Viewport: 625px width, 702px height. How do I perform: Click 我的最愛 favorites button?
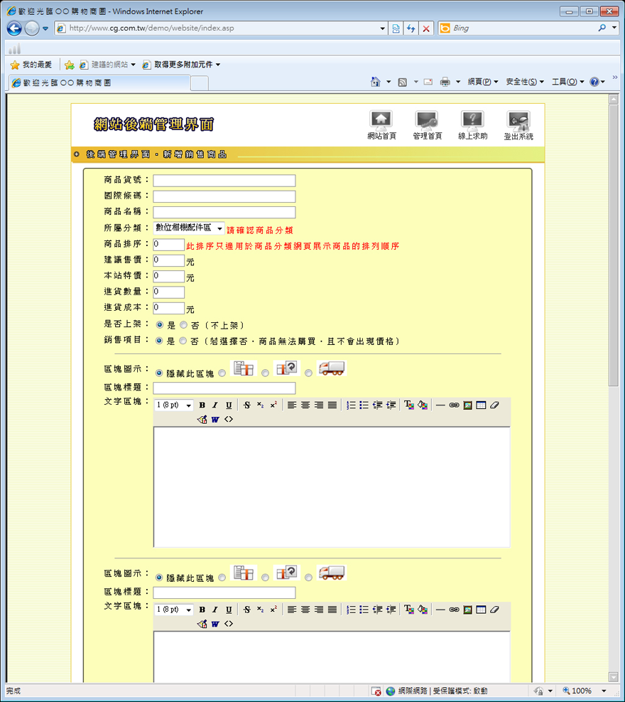click(x=31, y=65)
